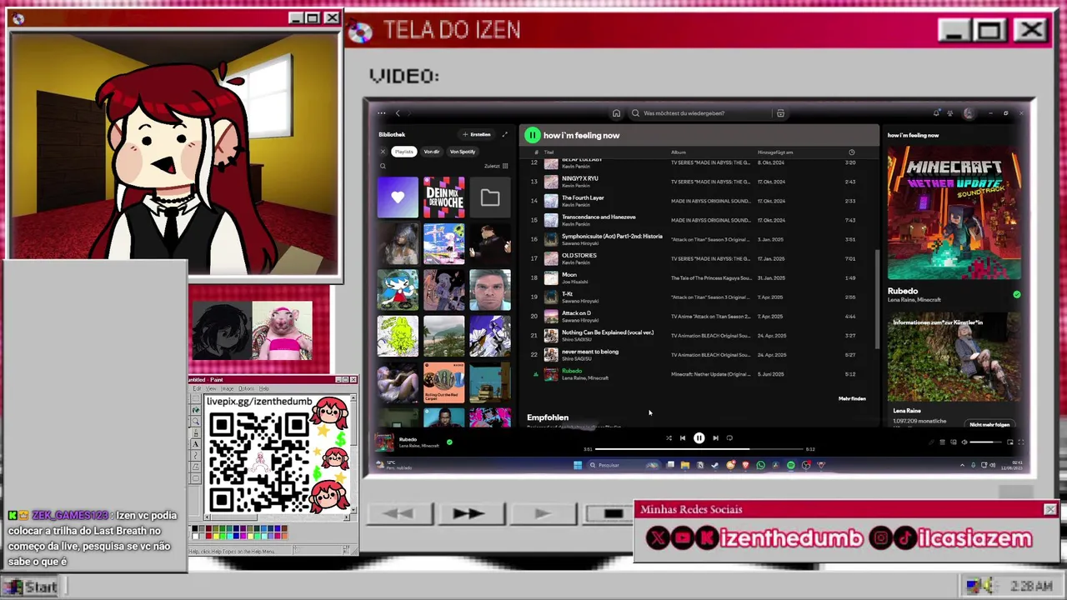Toggle the green saved checkmark in the player bar
1067x600 pixels.
click(449, 442)
